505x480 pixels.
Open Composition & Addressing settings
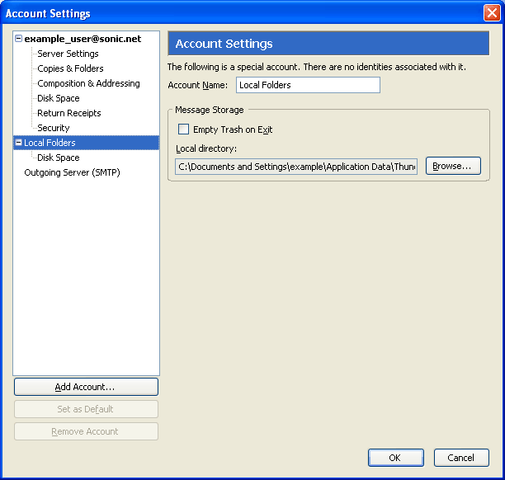(88, 83)
